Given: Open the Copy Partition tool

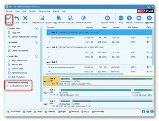Looking at the screenshot, I should pos(59,19).
